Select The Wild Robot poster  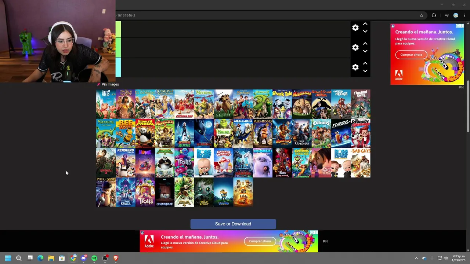click(204, 192)
